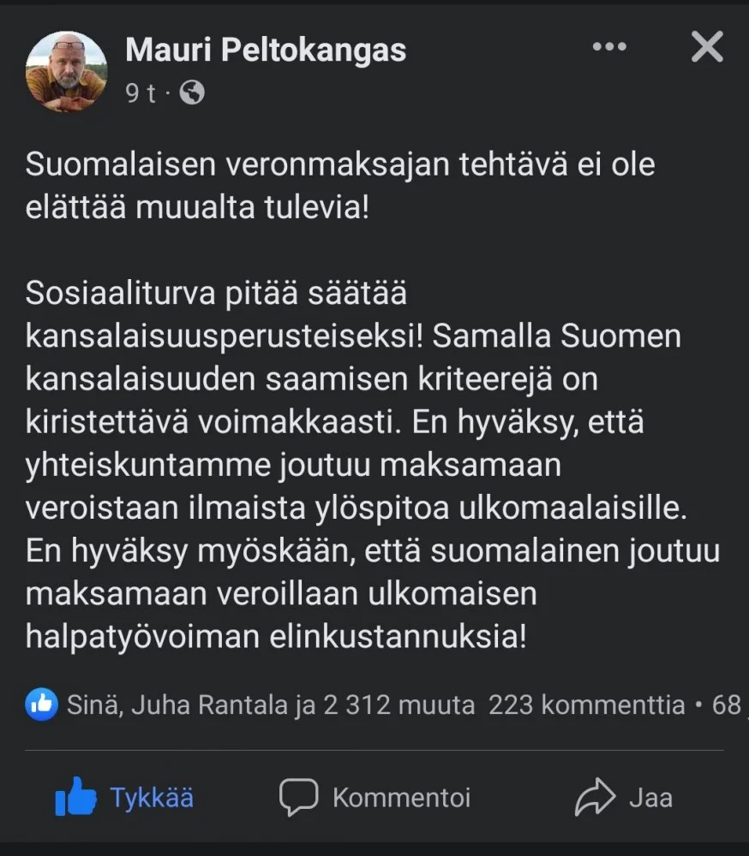Image resolution: width=749 pixels, height=856 pixels.
Task: Open the Mauri Peltokangas author name link
Action: [x=266, y=51]
